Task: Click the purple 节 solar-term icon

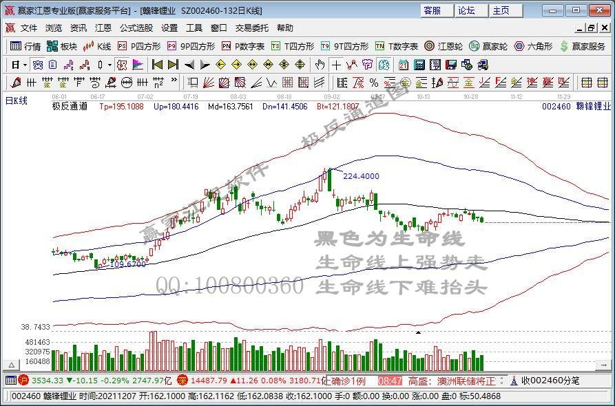Action: click(368, 65)
